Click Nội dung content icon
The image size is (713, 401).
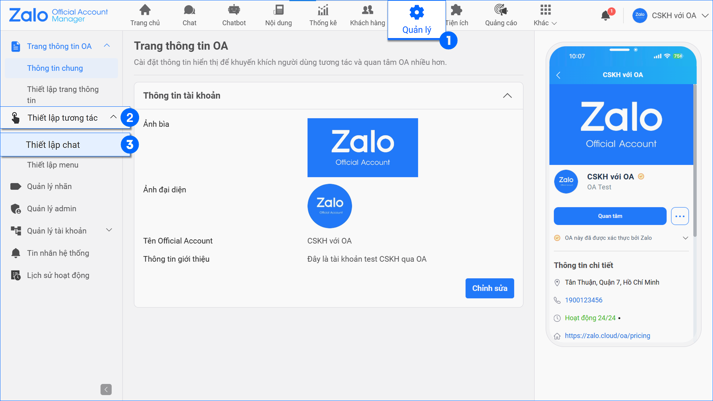(278, 10)
